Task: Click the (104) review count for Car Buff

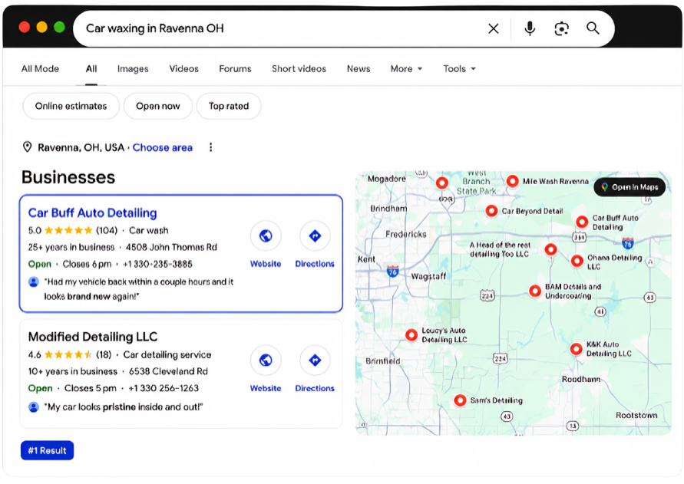Action: 107,230
